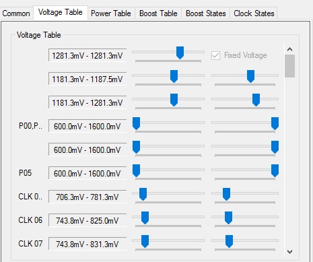Image resolution: width=313 pixels, height=262 pixels.
Task: Click the CLK 07 maximum voltage slider thumb
Action: pos(229,242)
